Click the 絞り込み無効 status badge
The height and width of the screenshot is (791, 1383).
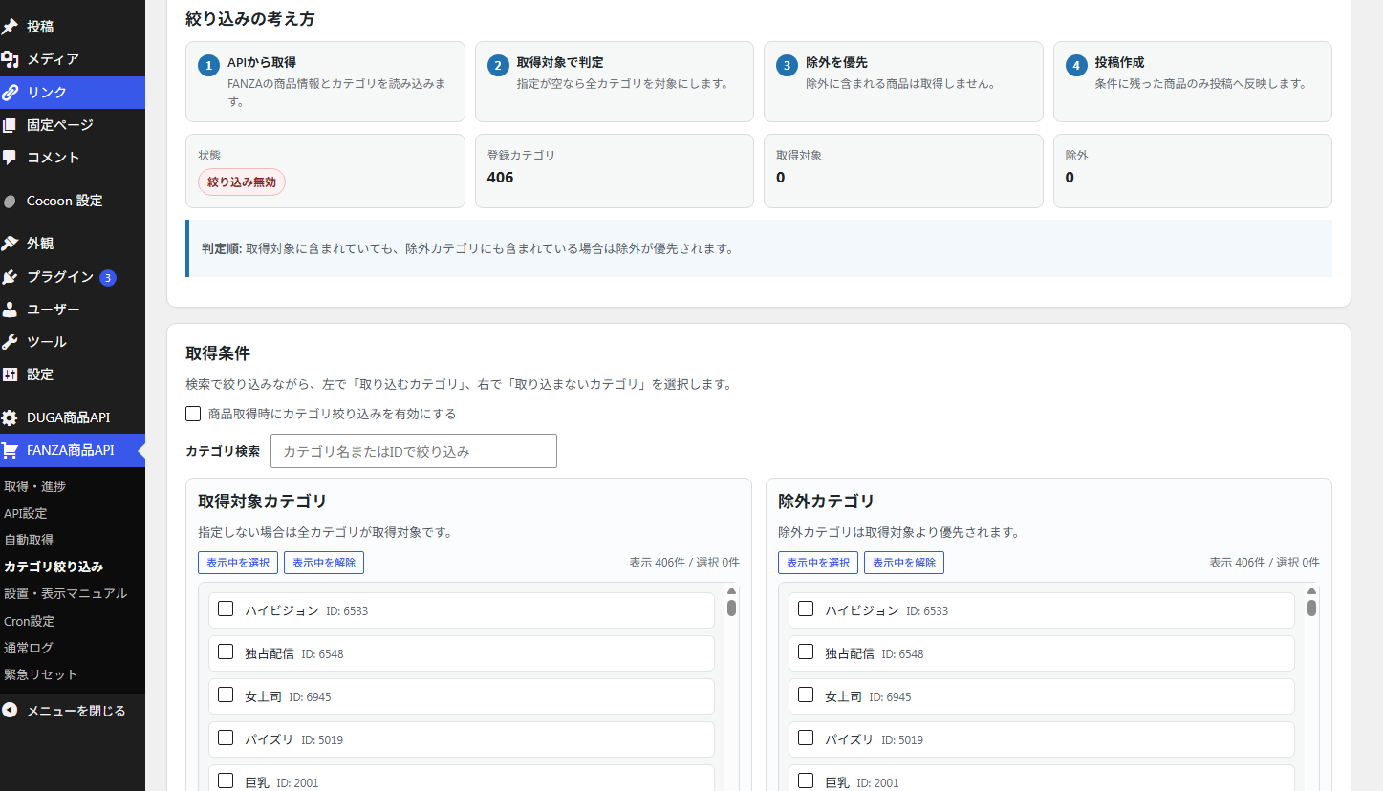(242, 182)
